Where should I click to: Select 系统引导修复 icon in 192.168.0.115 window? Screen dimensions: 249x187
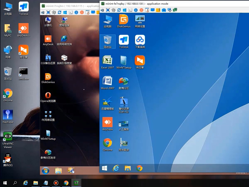click(64, 60)
